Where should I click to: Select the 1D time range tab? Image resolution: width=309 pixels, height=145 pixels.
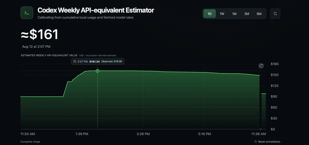tap(209, 14)
